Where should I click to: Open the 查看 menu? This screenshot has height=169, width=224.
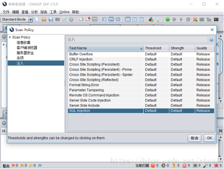[x=25, y=12]
